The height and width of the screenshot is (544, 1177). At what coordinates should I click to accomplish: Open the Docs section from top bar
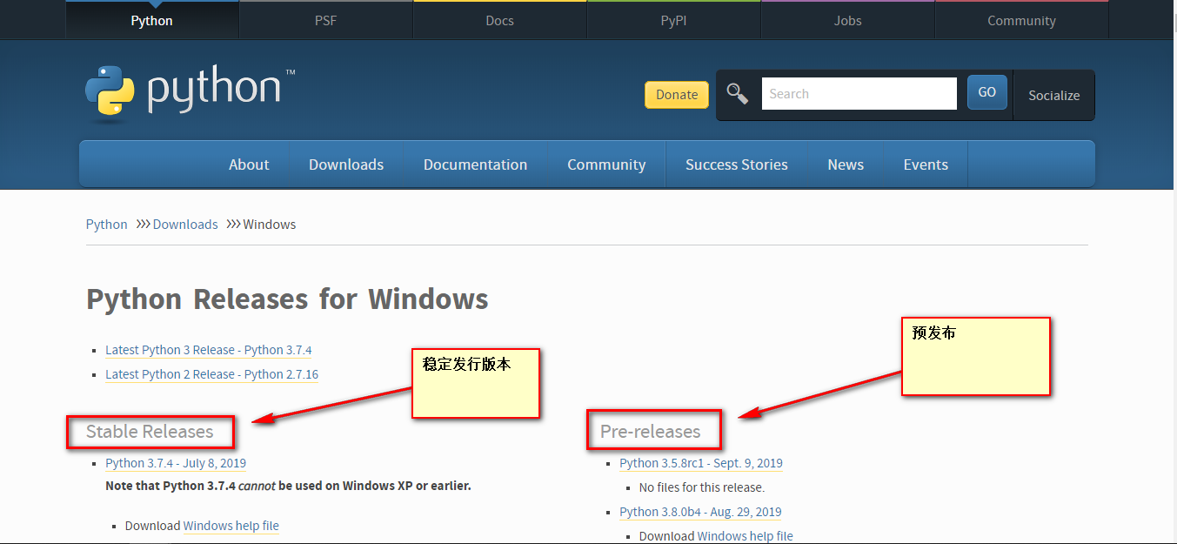[x=499, y=19]
